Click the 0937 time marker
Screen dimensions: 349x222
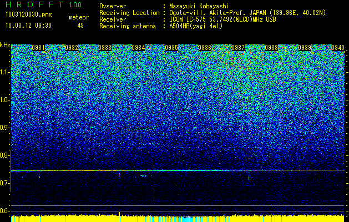(x=238, y=48)
